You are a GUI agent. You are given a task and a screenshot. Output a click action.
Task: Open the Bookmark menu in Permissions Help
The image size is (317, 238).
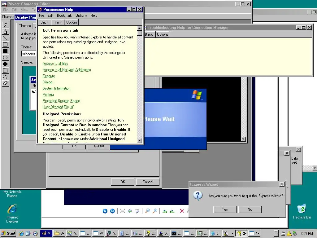tap(64, 15)
